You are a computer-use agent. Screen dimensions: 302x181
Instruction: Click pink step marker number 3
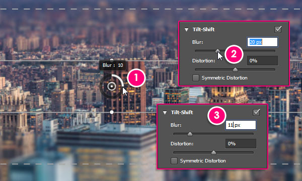216,116
